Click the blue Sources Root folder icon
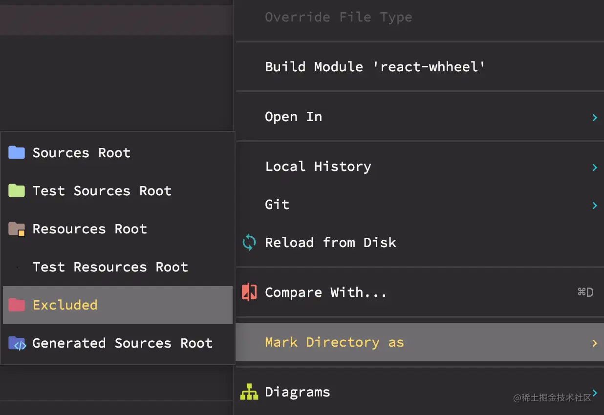The image size is (604, 415). (17, 153)
